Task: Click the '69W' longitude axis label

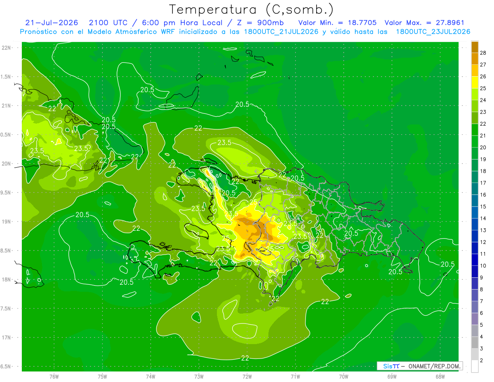Action: click(391, 377)
